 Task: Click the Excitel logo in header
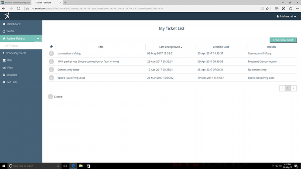coord(7,16)
